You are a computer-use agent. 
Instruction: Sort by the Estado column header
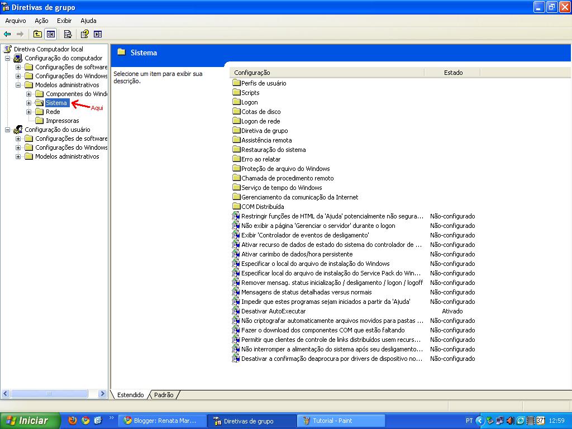coord(452,73)
